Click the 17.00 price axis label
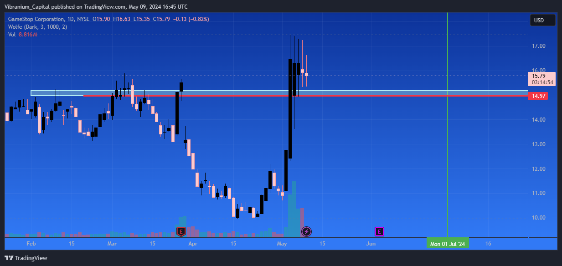 point(539,46)
